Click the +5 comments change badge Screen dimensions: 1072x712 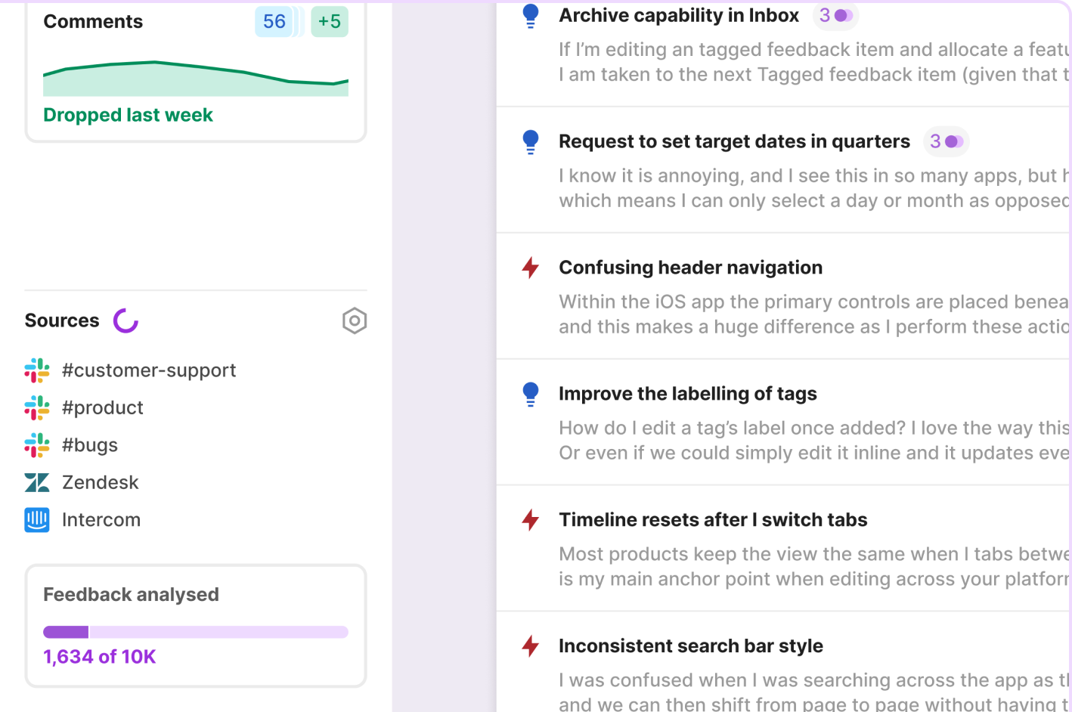[x=330, y=21]
